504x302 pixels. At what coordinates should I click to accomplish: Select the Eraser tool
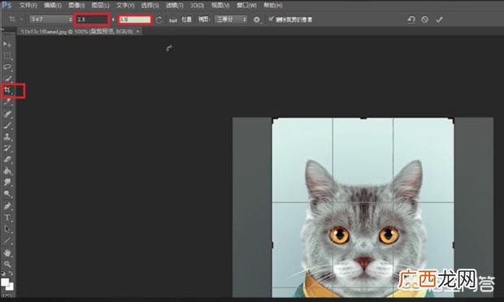pyautogui.click(x=7, y=159)
